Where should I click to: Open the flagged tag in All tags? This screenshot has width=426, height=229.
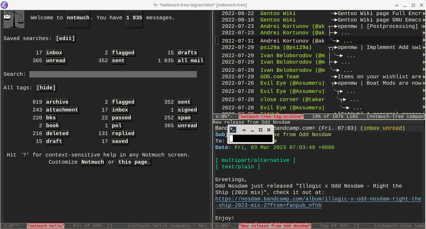pyautogui.click(x=123, y=102)
